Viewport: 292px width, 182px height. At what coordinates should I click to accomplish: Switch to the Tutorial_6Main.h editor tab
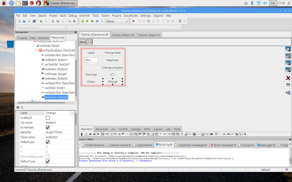(x=123, y=35)
